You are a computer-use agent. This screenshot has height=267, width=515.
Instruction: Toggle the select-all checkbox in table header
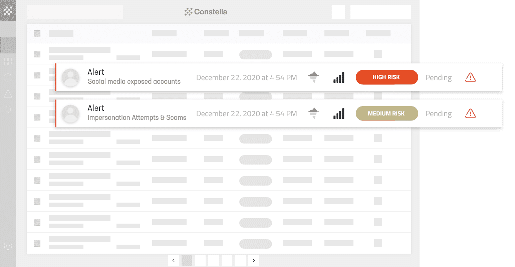37,33
